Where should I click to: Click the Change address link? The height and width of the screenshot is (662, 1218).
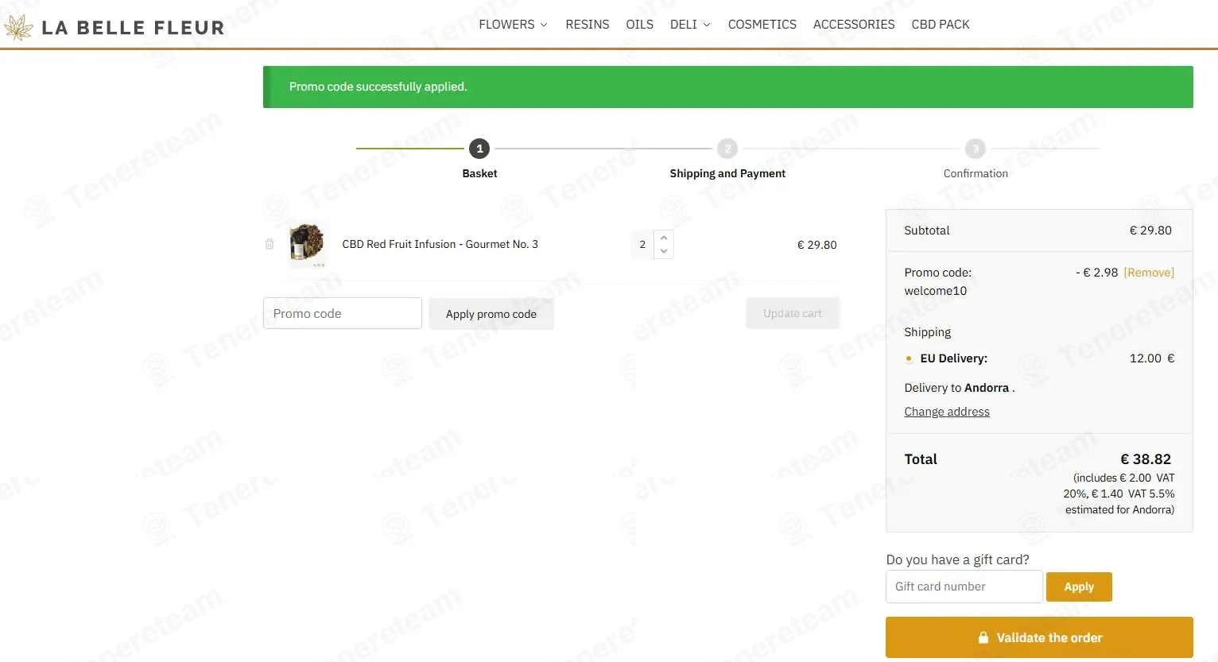946,412
